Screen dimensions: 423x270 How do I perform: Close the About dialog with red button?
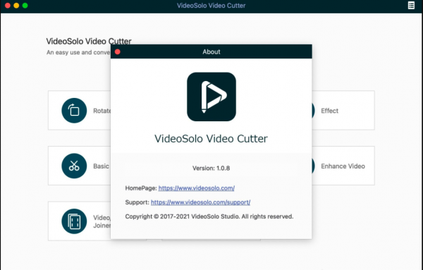pos(118,51)
